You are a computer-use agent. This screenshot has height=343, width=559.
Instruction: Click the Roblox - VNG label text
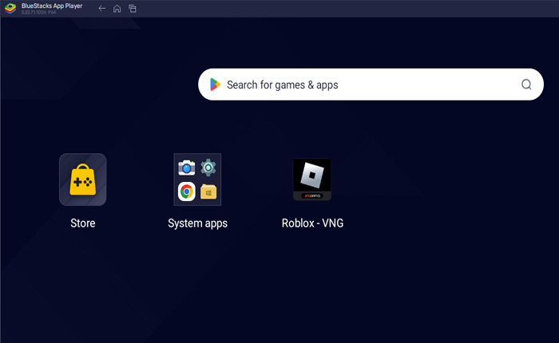(x=313, y=223)
